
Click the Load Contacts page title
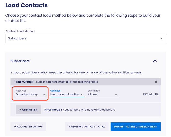point(27,5)
